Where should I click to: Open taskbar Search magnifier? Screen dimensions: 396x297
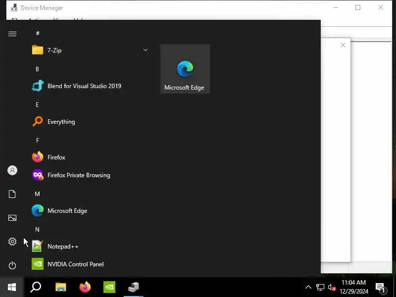pos(36,287)
